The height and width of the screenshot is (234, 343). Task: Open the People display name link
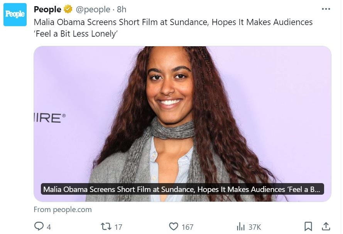(x=47, y=9)
